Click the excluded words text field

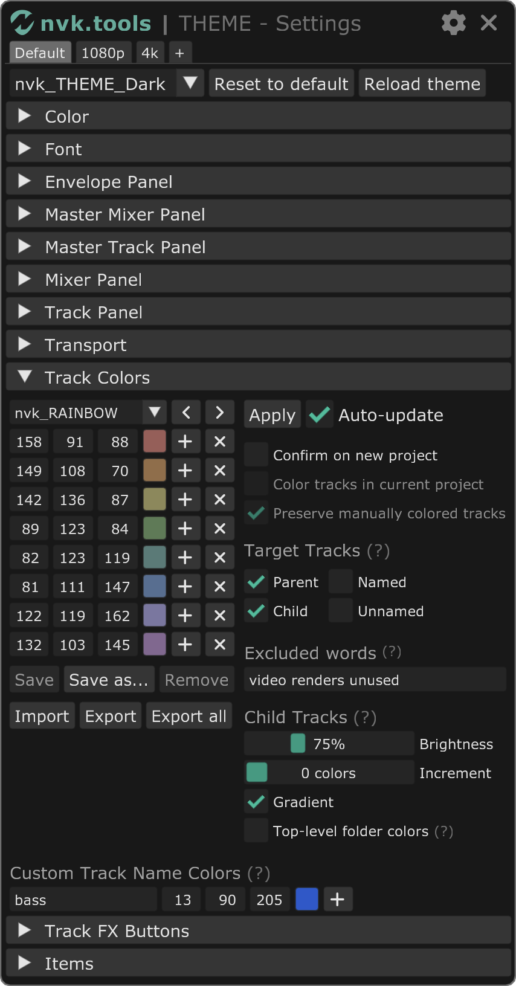pos(375,680)
